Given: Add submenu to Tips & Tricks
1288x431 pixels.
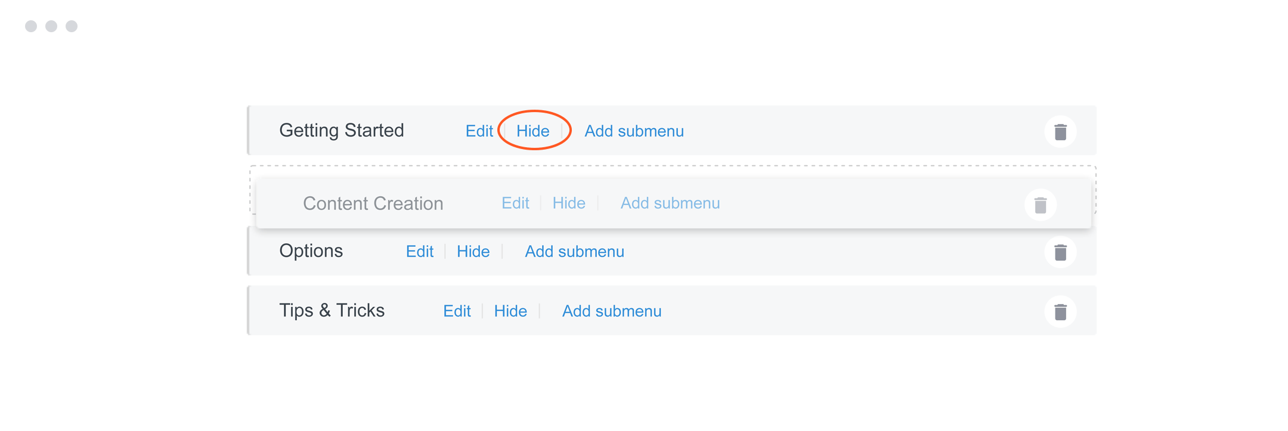Looking at the screenshot, I should click(x=612, y=311).
